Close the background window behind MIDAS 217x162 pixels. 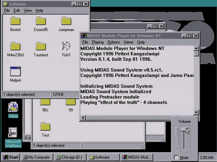pyautogui.click(x=161, y=26)
